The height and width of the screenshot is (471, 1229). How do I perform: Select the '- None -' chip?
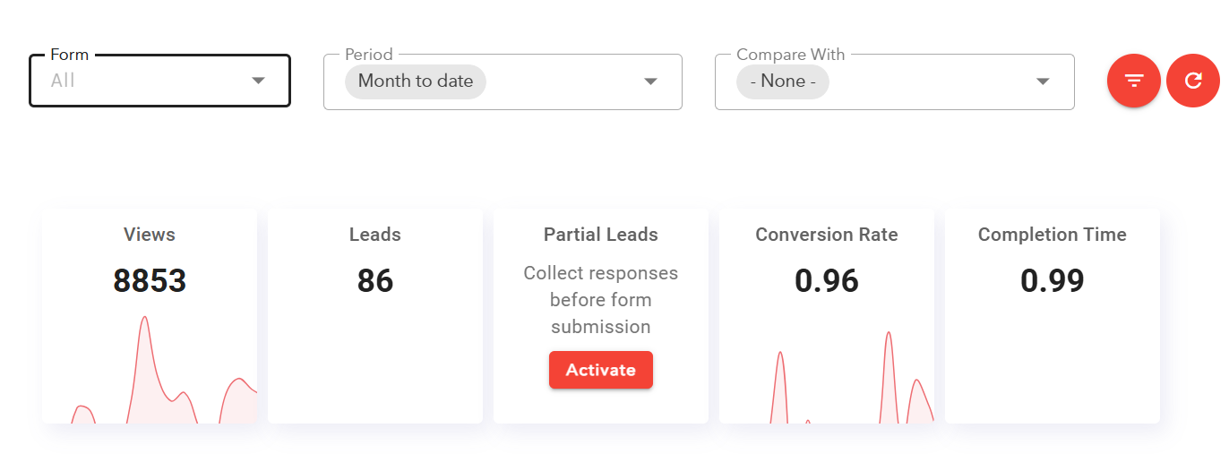point(783,81)
